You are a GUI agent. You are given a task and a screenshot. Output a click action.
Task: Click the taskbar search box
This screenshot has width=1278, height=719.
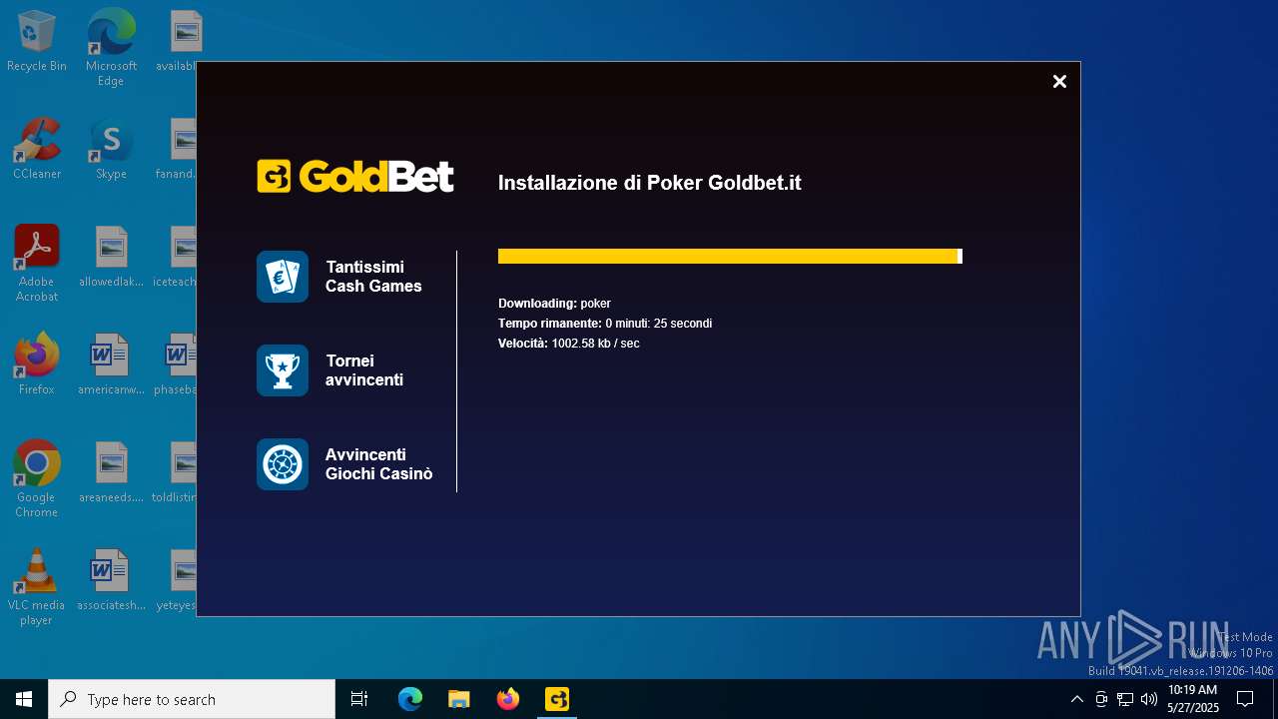192,699
